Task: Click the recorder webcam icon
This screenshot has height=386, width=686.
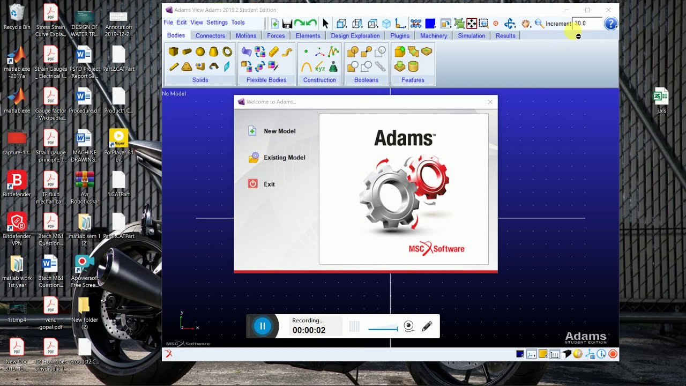Action: pos(409,326)
